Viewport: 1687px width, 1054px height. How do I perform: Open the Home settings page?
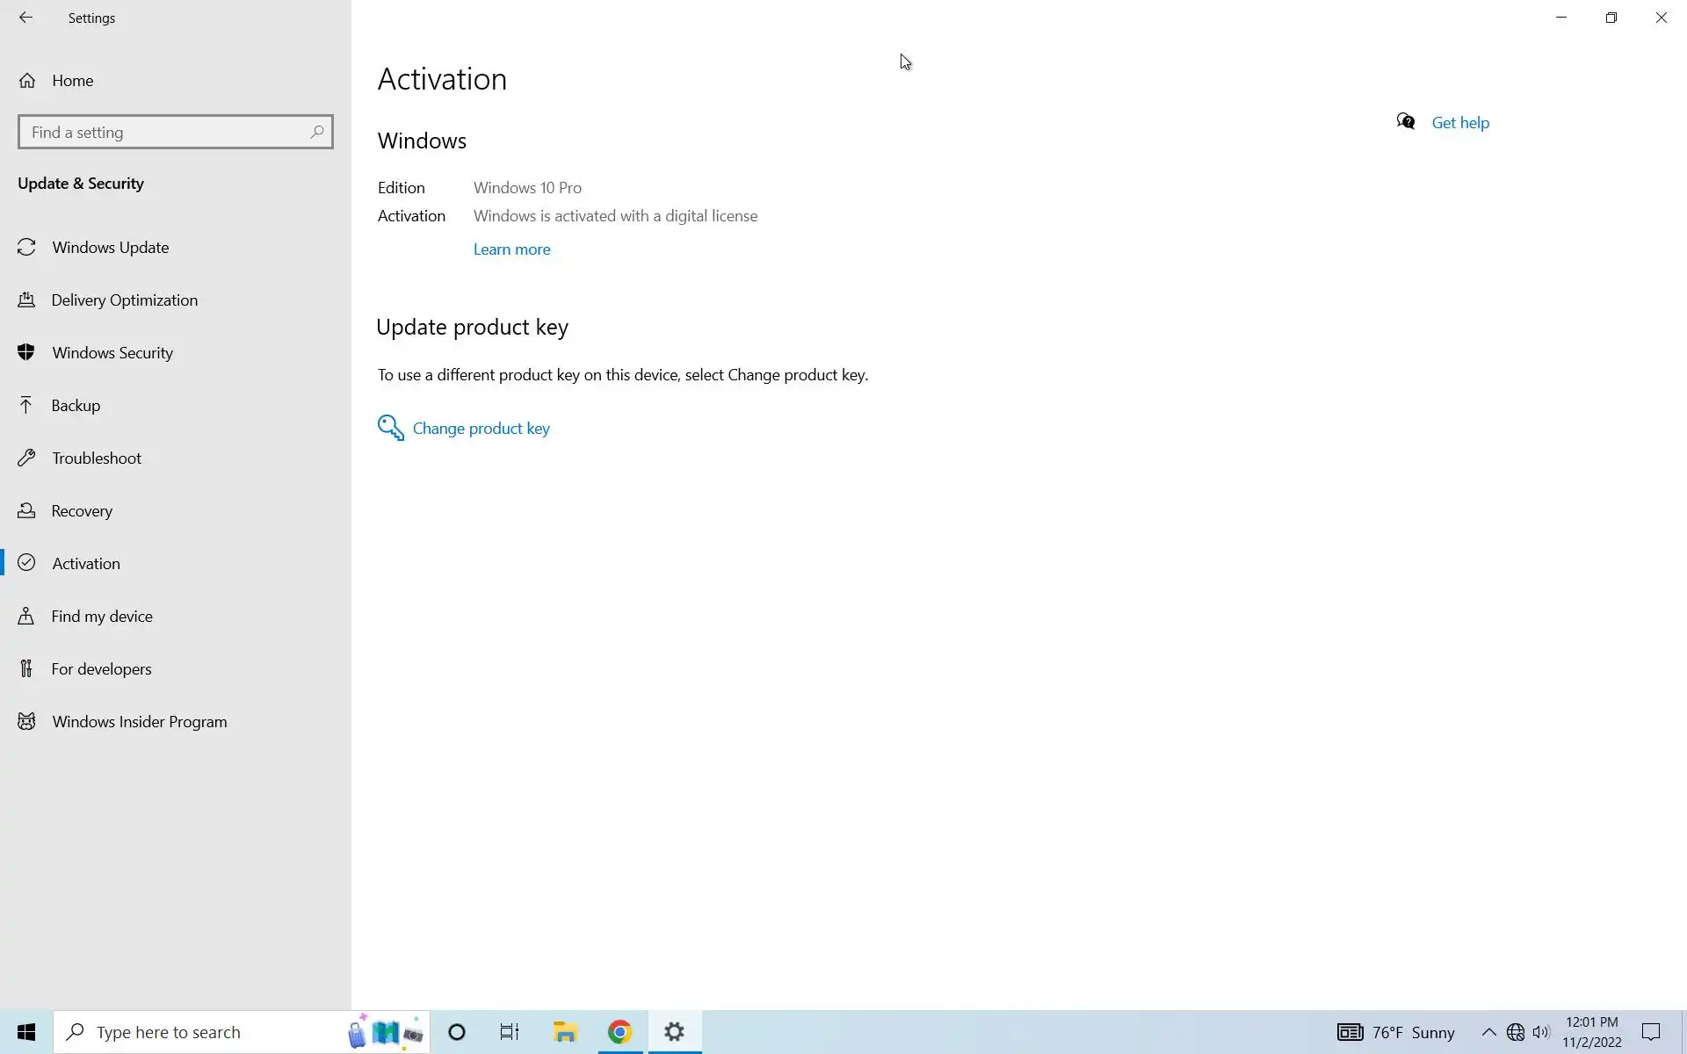pos(72,80)
